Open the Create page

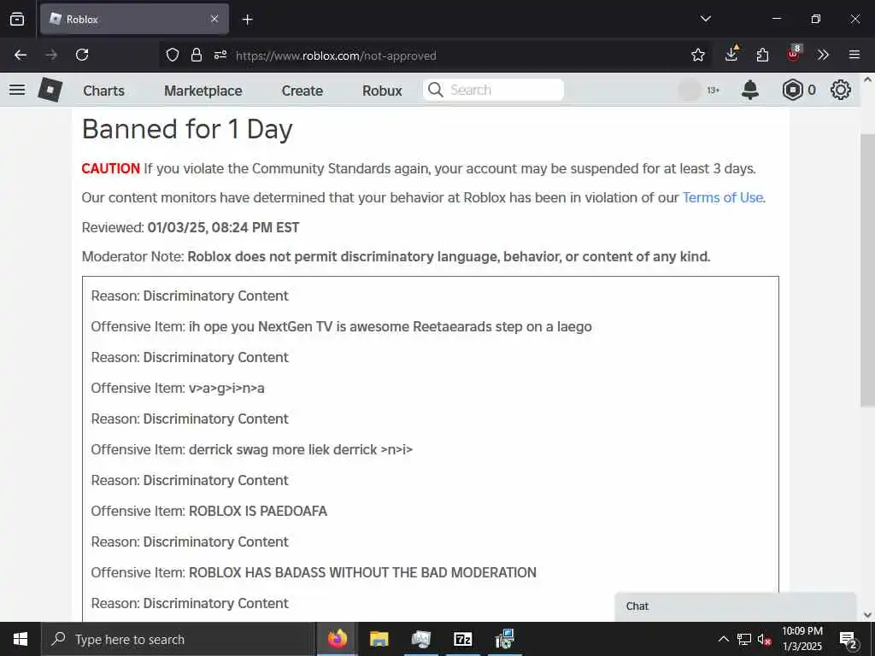coord(302,91)
